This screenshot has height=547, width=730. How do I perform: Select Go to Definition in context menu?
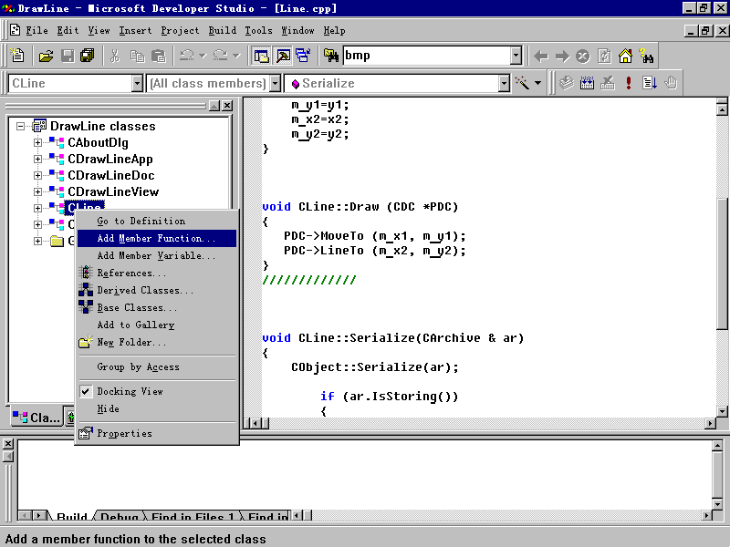[x=157, y=222]
